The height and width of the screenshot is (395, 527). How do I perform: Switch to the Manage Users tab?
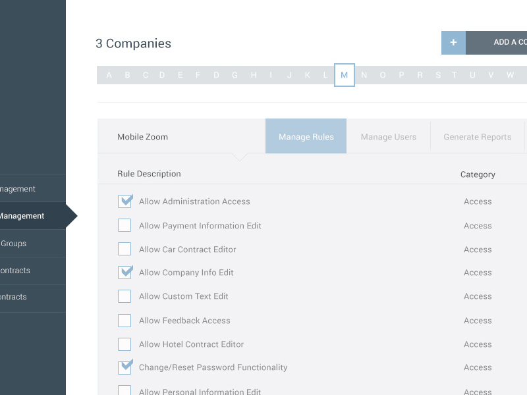pos(388,136)
